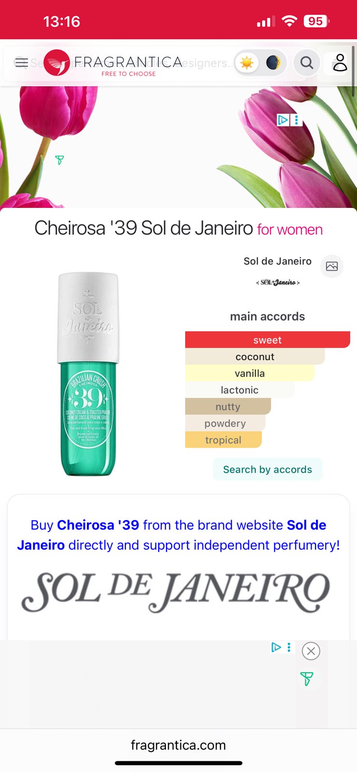Click the Search by accords button
Screen dimensions: 357x772
pos(267,469)
